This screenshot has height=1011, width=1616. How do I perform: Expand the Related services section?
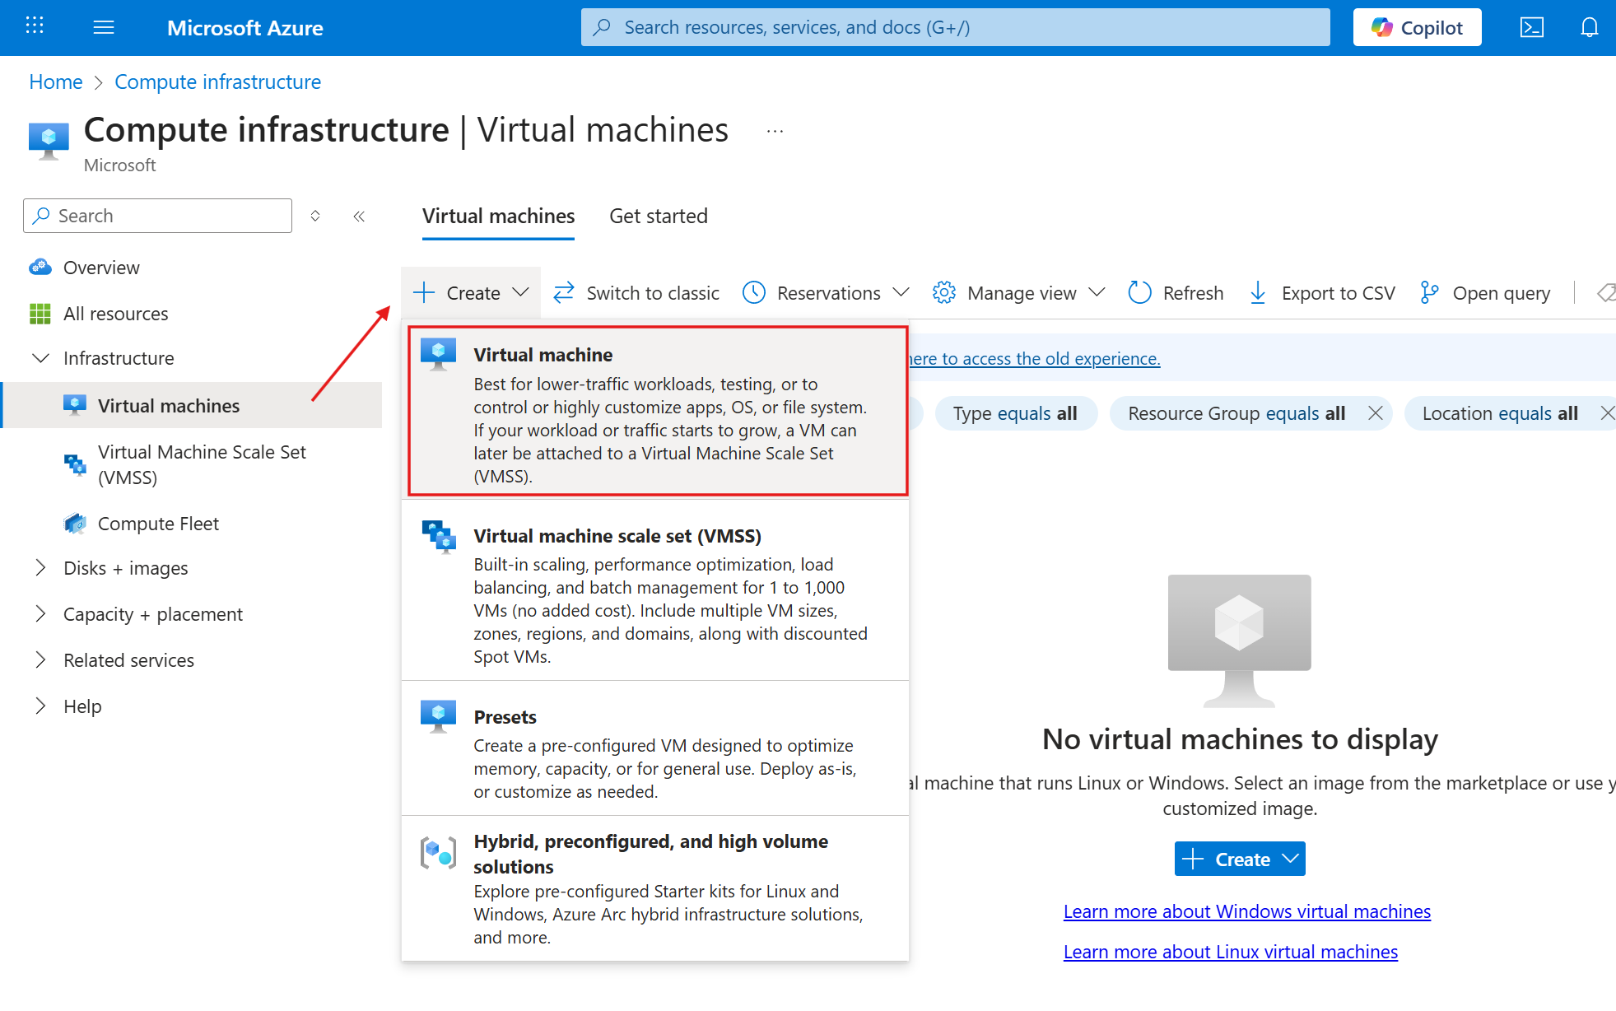pyautogui.click(x=40, y=659)
